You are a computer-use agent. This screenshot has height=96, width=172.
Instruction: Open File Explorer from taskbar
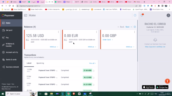[x=51, y=94]
